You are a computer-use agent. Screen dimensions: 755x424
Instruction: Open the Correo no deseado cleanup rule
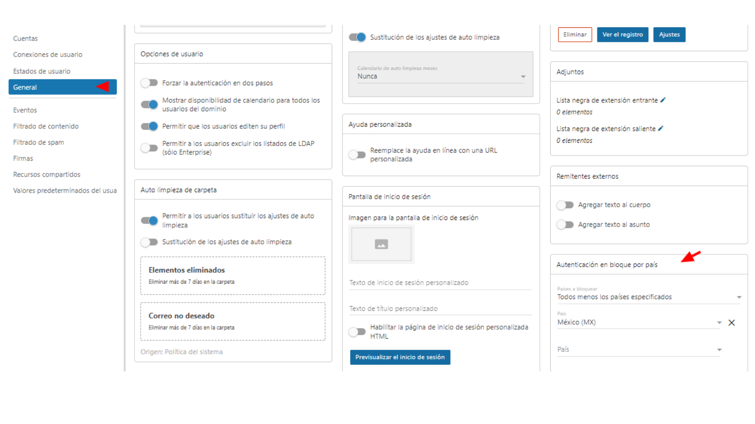click(233, 321)
